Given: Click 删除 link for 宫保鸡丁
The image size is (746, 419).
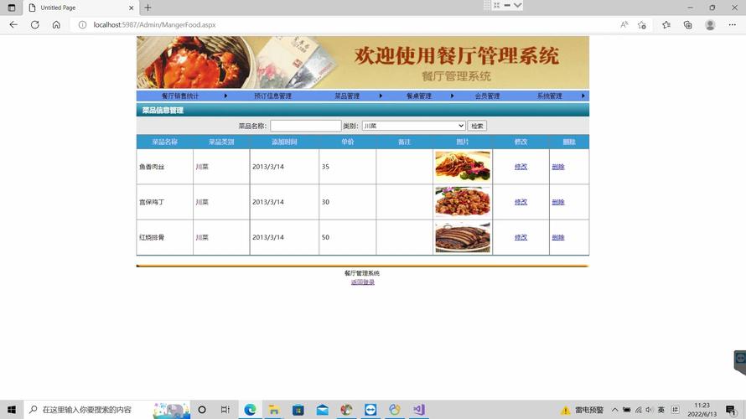Looking at the screenshot, I should (x=558, y=202).
